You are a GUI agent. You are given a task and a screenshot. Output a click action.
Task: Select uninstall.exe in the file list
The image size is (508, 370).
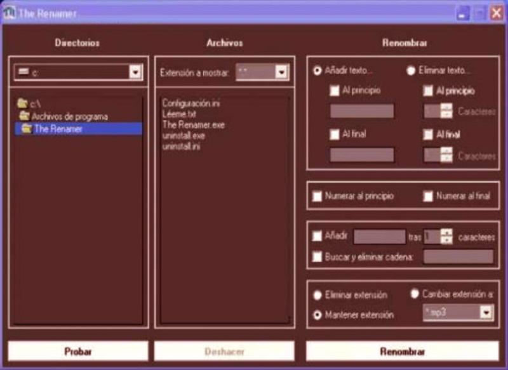(x=184, y=136)
